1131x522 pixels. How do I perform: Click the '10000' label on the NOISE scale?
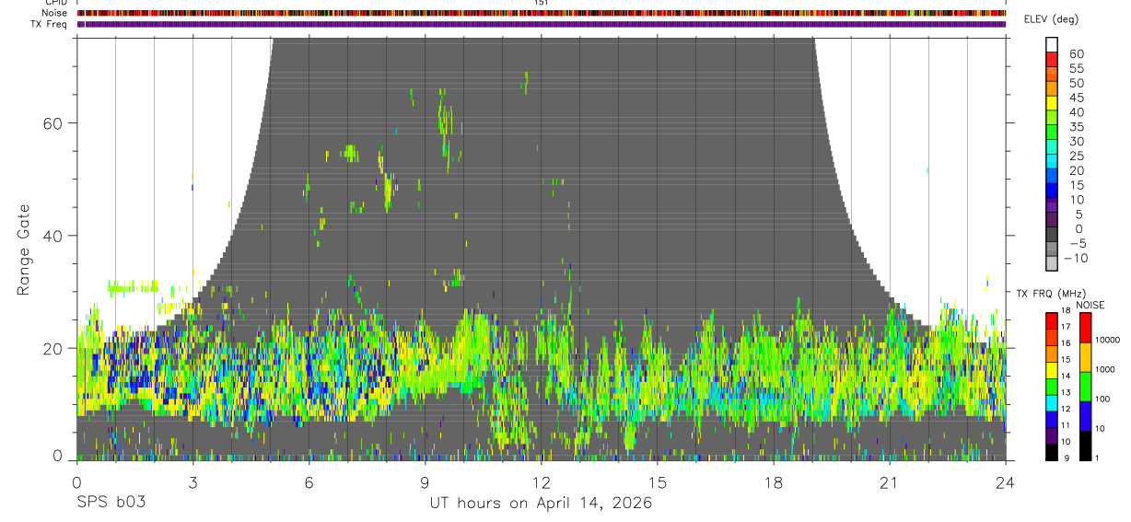(1107, 340)
